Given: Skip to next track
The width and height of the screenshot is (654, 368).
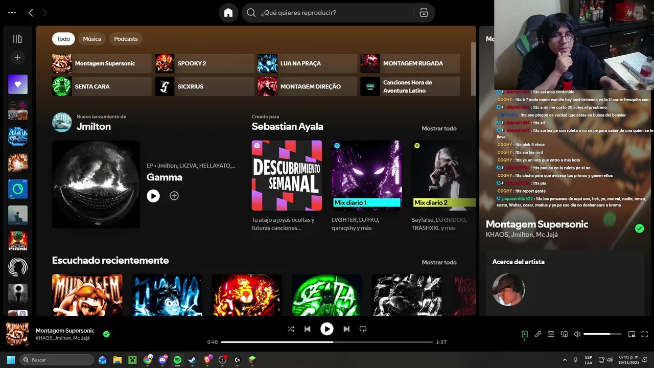Looking at the screenshot, I should (346, 329).
